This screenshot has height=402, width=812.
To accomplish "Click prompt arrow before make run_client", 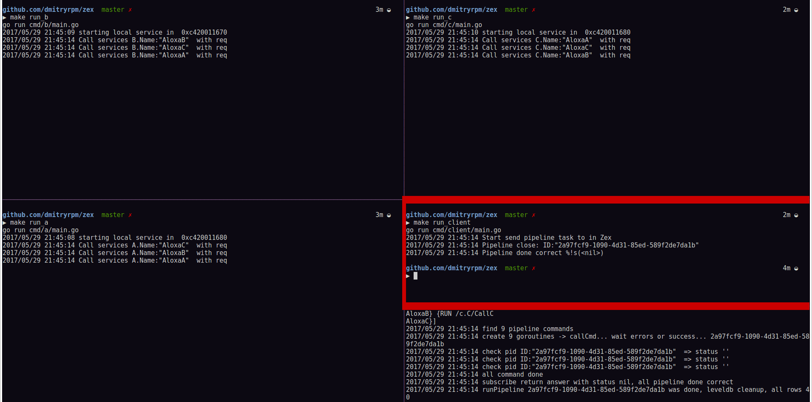I will point(408,223).
